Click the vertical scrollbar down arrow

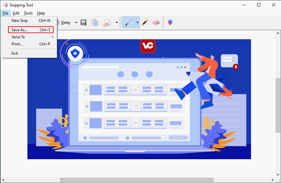pos(278,174)
